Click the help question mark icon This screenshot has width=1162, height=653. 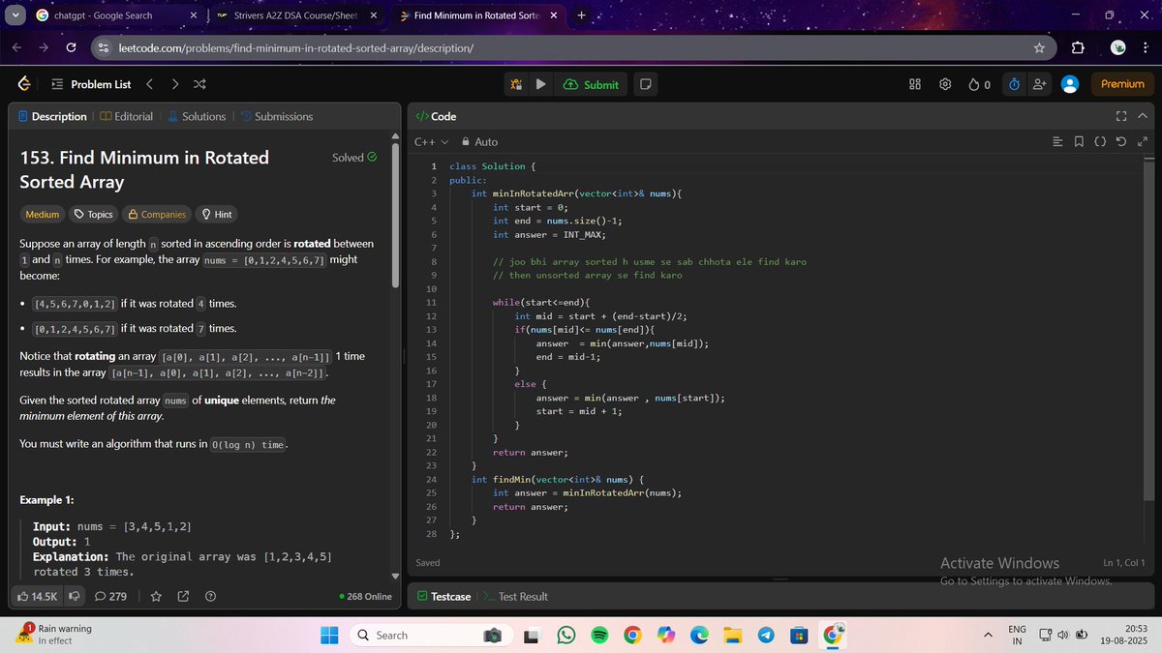pos(210,596)
